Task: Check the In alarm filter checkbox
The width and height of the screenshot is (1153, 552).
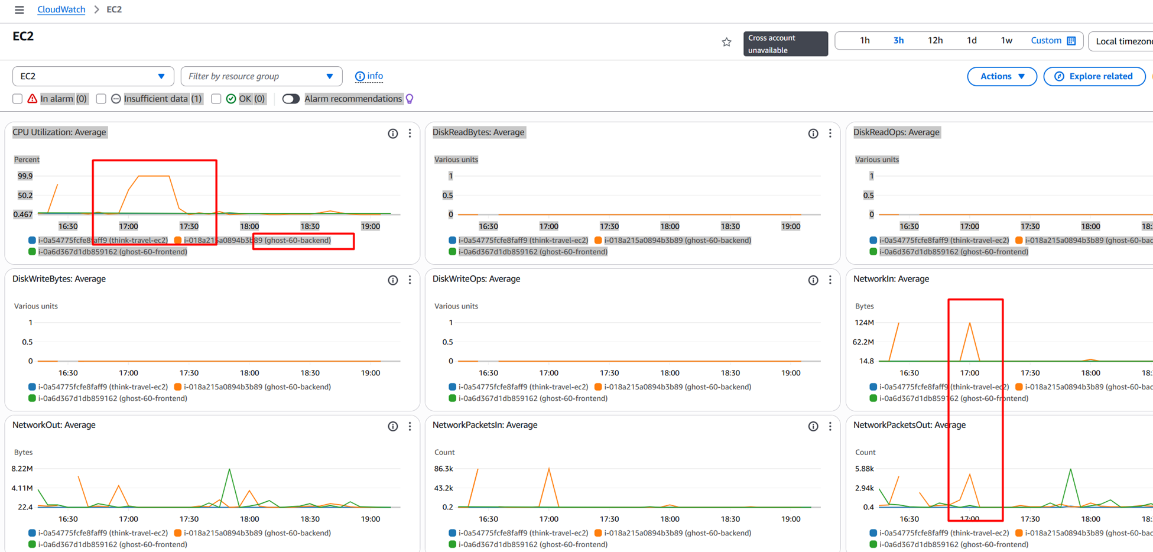Action: point(18,99)
